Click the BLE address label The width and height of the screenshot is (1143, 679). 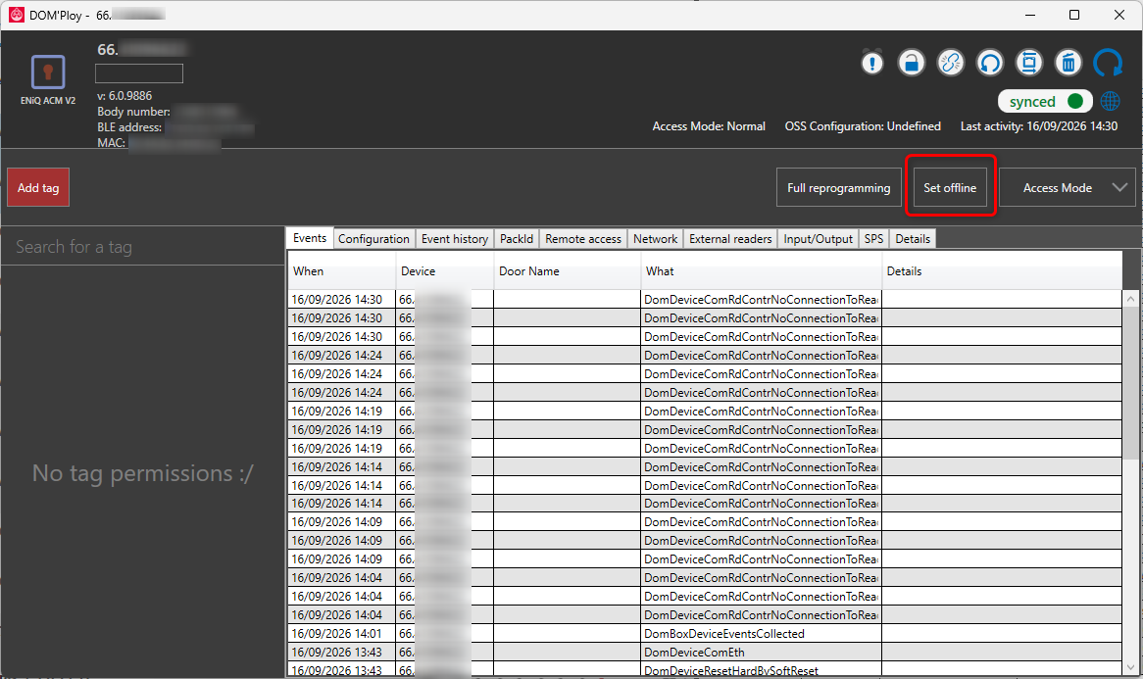pos(129,127)
